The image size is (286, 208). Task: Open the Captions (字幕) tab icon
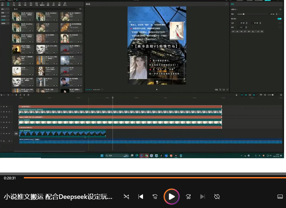click(x=36, y=4)
